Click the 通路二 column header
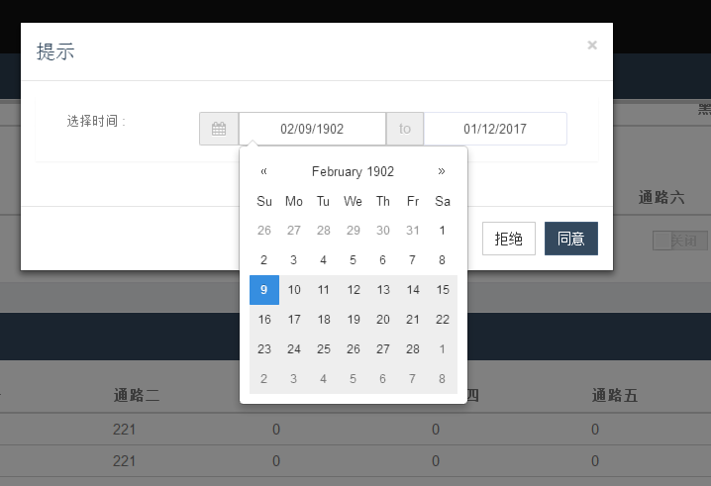This screenshot has width=711, height=486. [x=137, y=396]
